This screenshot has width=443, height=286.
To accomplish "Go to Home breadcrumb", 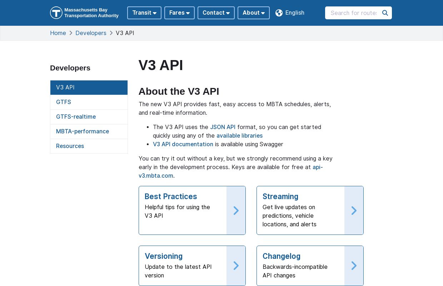I will pos(58,33).
